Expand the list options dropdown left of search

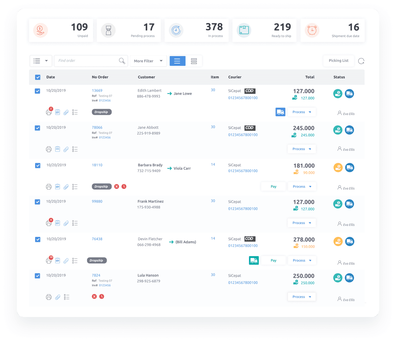(x=41, y=61)
